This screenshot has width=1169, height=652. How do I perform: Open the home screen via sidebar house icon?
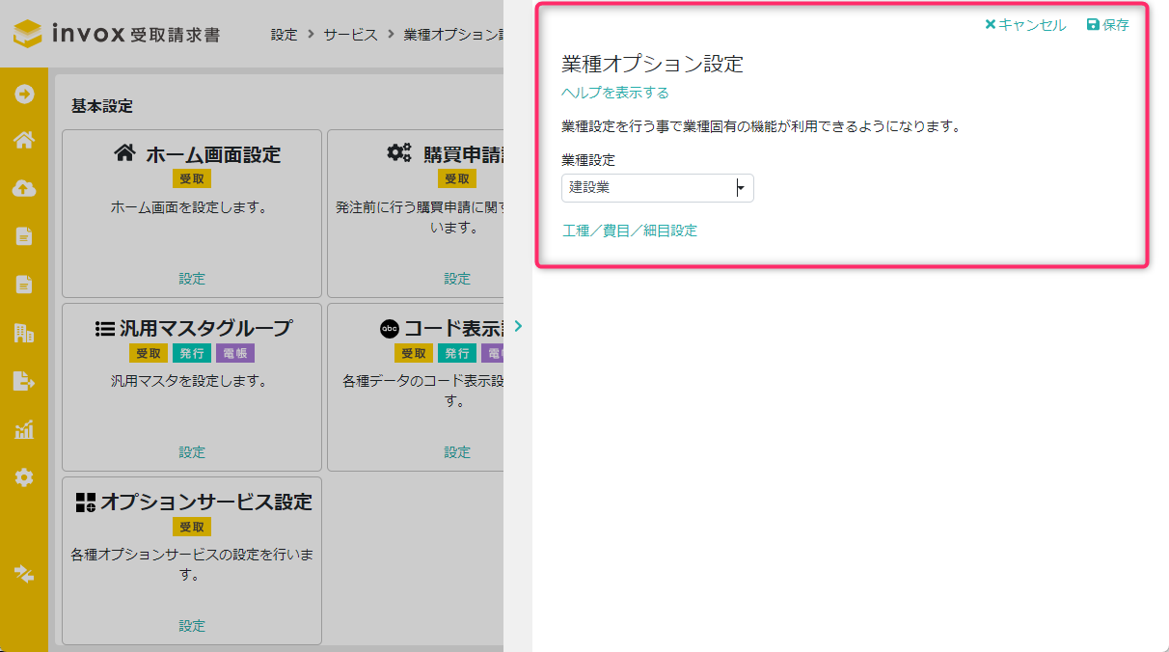[x=24, y=141]
